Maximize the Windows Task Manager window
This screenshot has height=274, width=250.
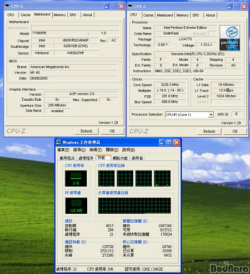(x=169, y=143)
